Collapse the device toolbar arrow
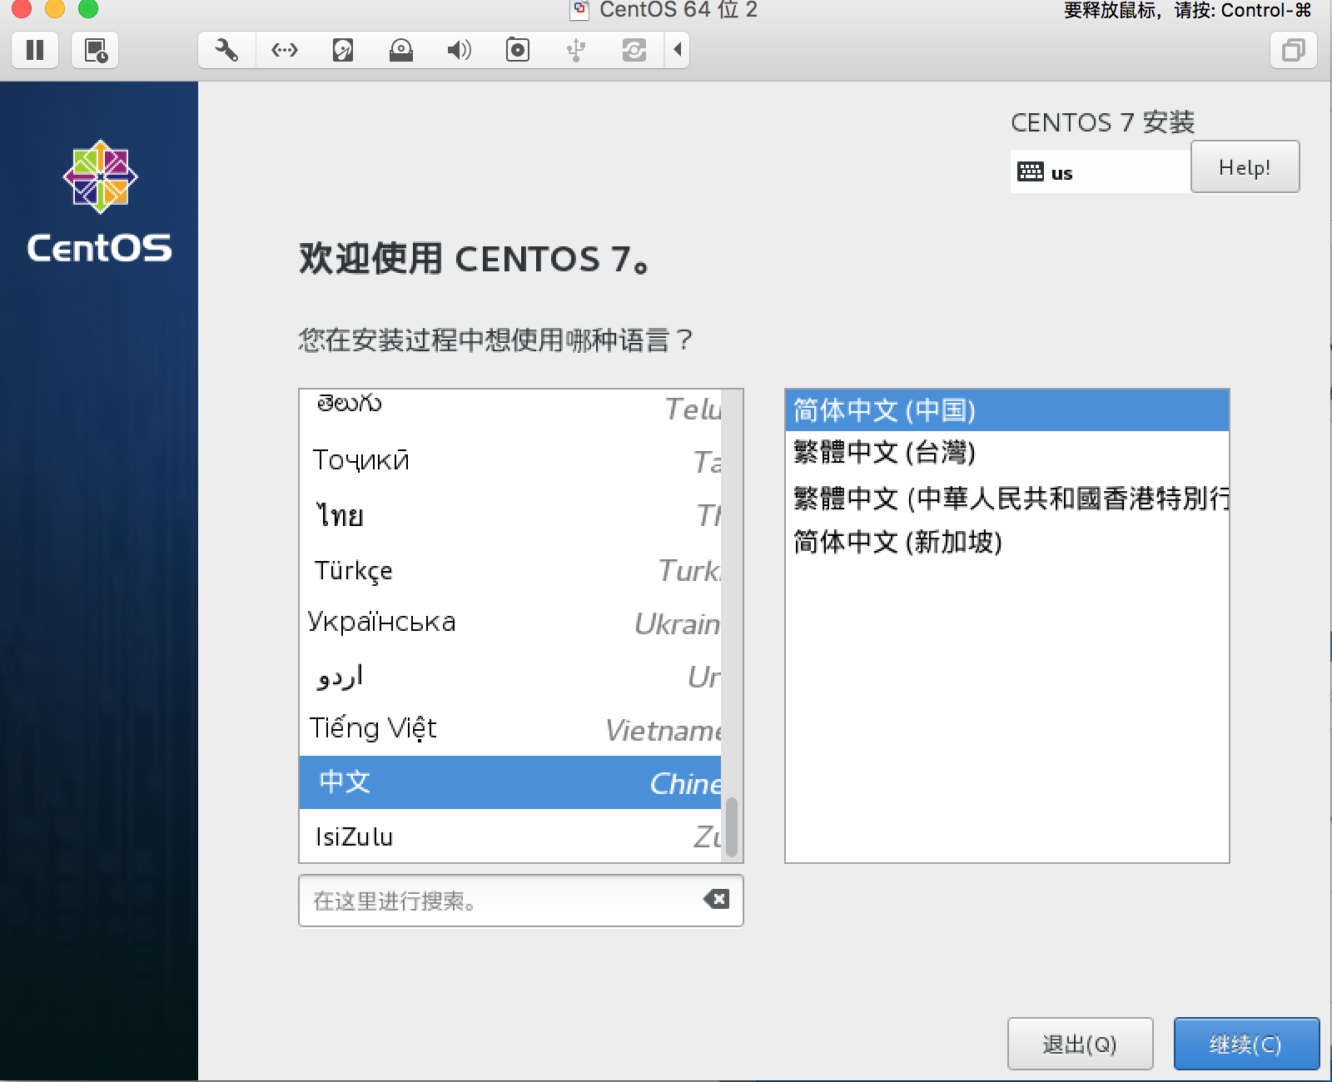 [x=678, y=50]
